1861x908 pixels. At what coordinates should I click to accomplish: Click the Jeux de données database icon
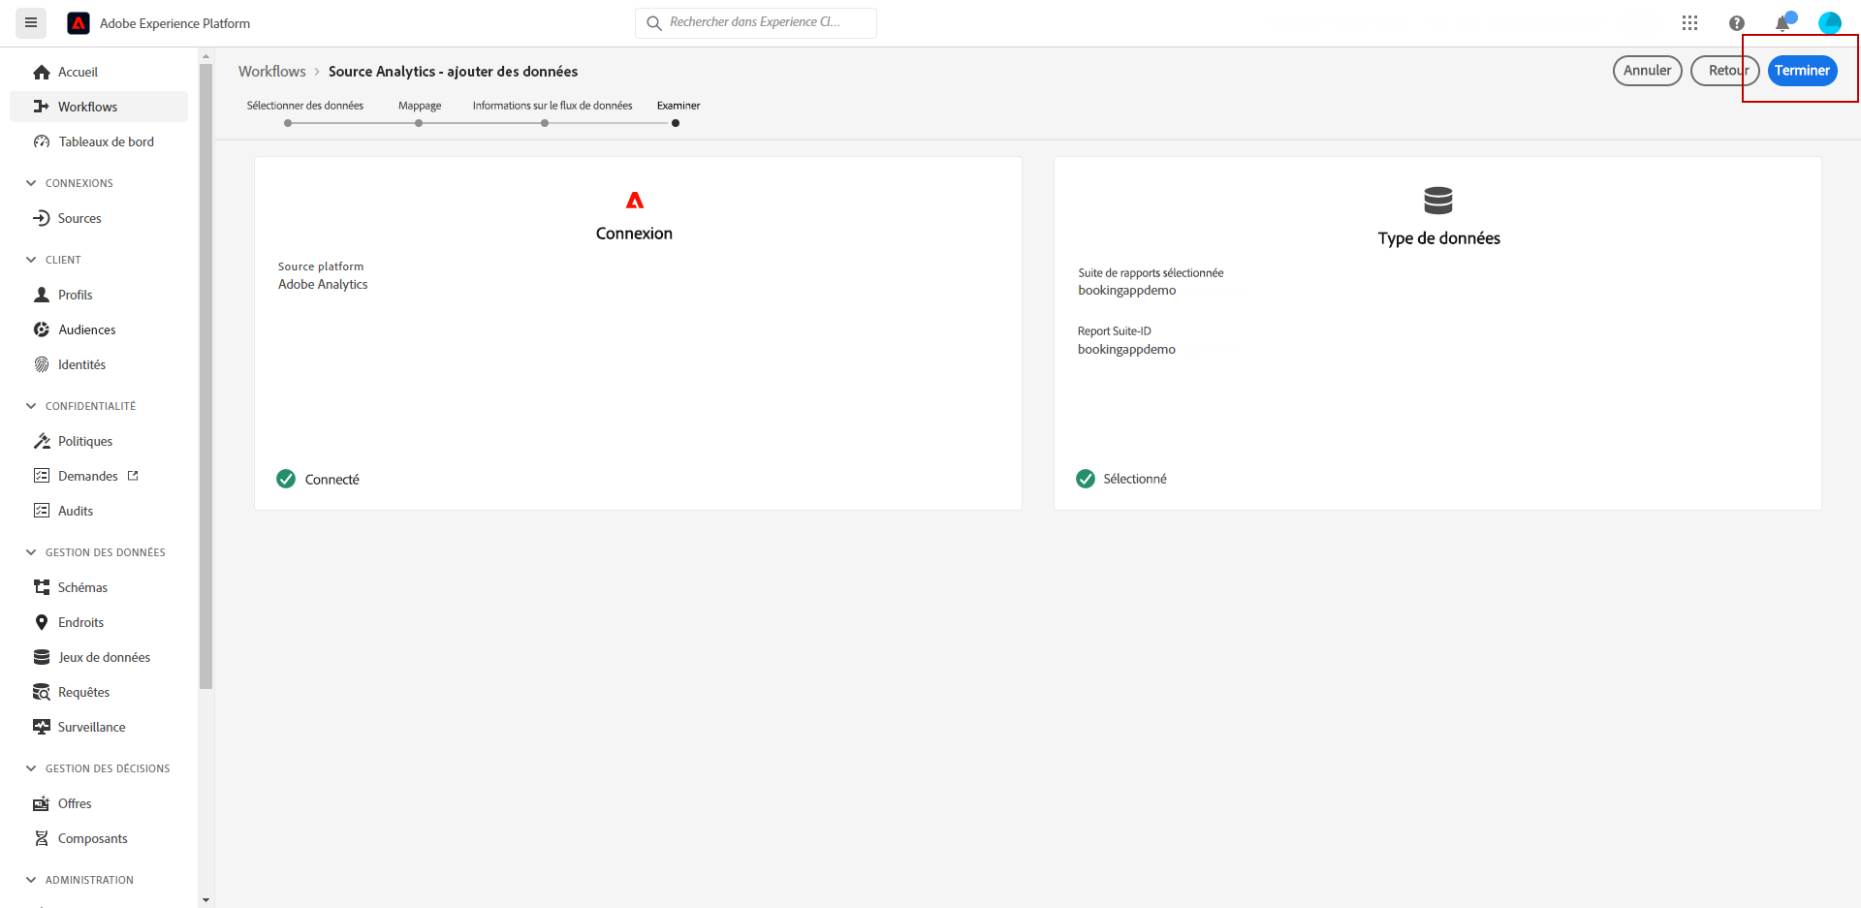click(x=42, y=657)
